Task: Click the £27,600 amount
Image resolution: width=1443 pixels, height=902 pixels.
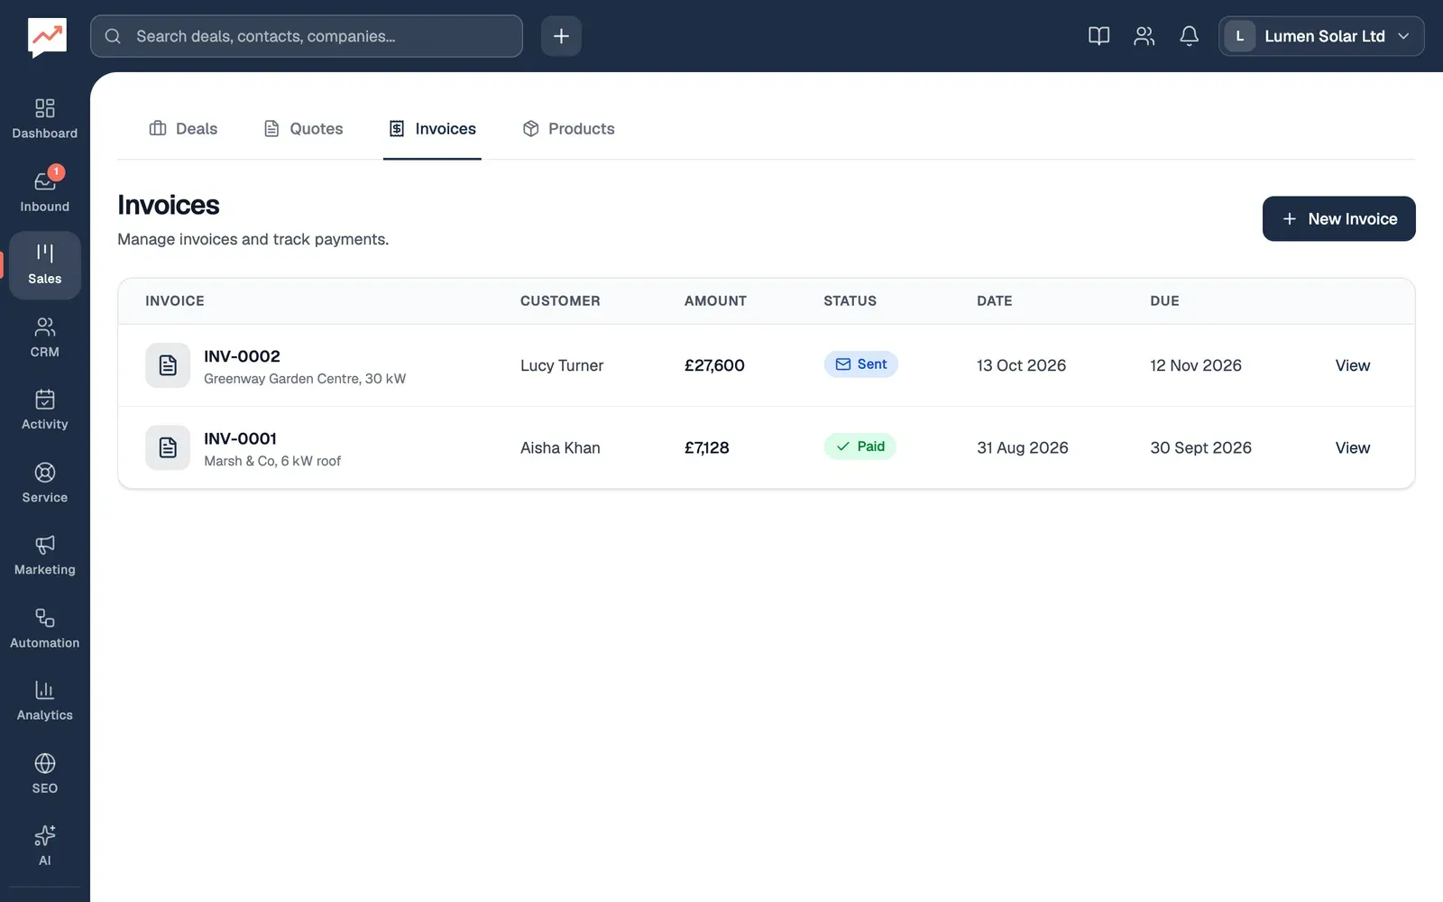Action: click(714, 365)
